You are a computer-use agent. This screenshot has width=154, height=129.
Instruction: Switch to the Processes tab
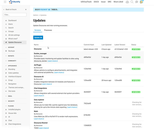click(48, 30)
